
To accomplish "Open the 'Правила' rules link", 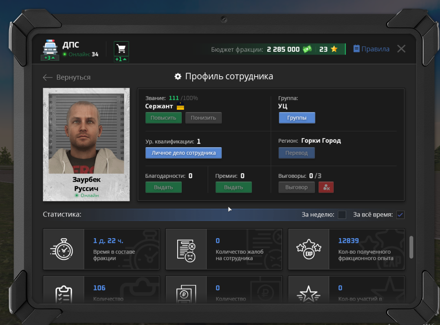I will tap(371, 49).
